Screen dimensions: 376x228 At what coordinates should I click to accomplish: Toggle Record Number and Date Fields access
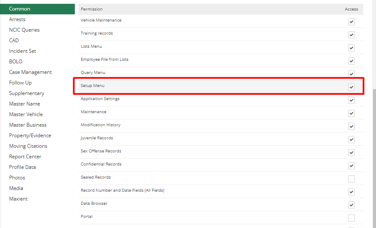tap(351, 192)
